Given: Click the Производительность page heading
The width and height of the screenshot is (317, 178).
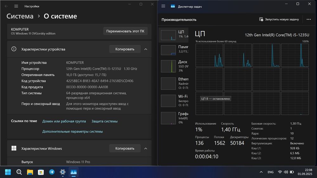Looking at the screenshot, I should (179, 20).
